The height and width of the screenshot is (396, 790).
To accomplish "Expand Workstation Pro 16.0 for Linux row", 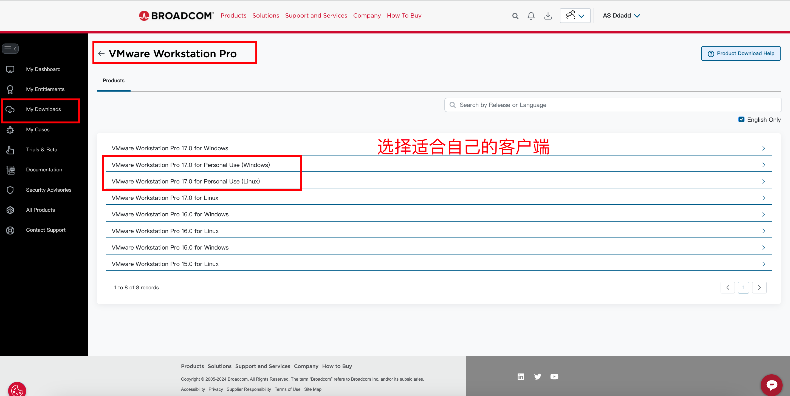I will click(x=439, y=231).
